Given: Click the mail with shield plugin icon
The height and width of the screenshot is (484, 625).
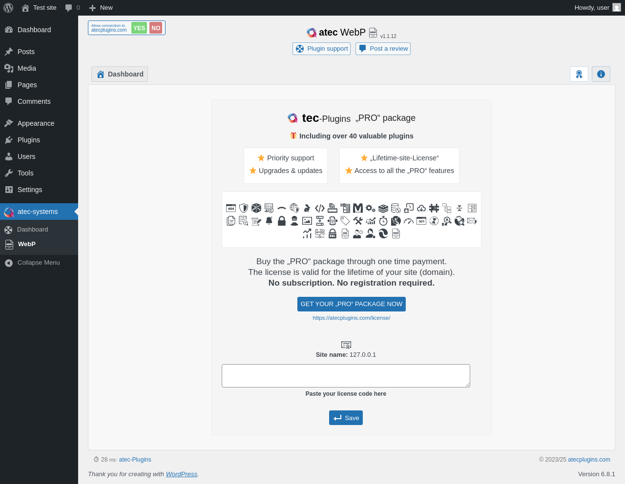Looking at the screenshot, I should 472,221.
